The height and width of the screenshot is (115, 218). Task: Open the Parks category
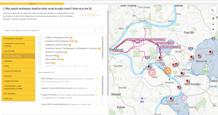[18, 66]
